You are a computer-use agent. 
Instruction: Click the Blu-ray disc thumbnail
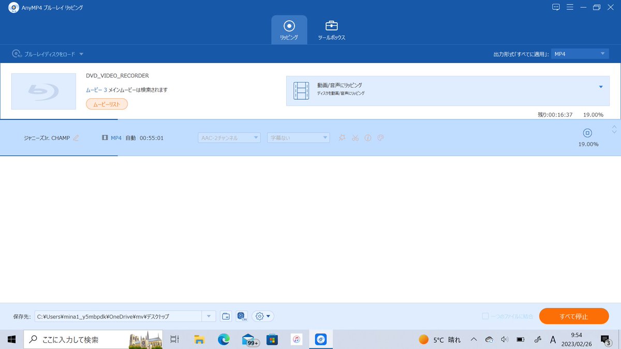coord(43,92)
